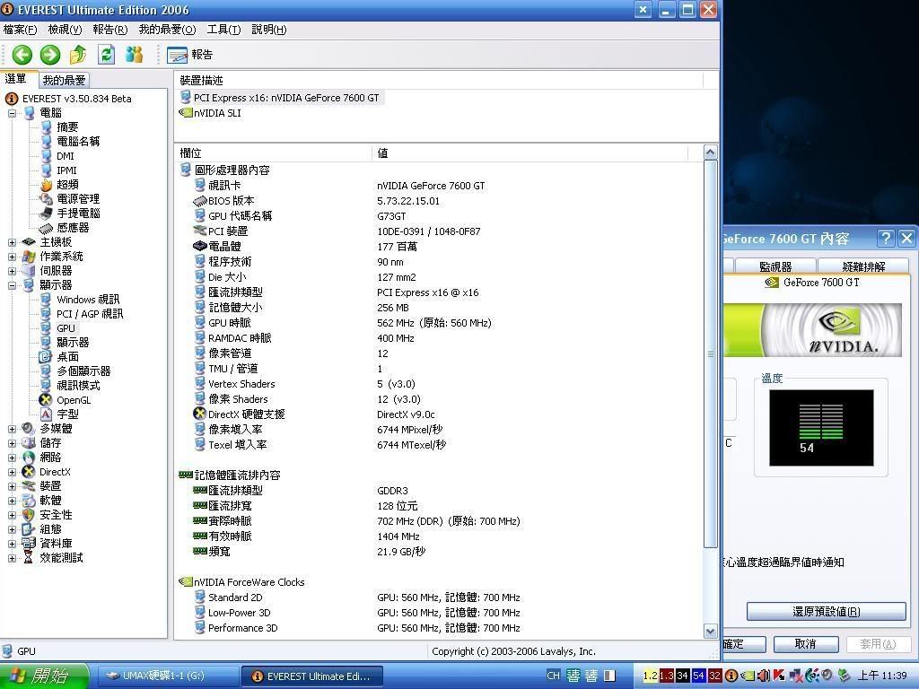
Task: Click the green Forward arrow toolbar icon
Action: coord(50,55)
